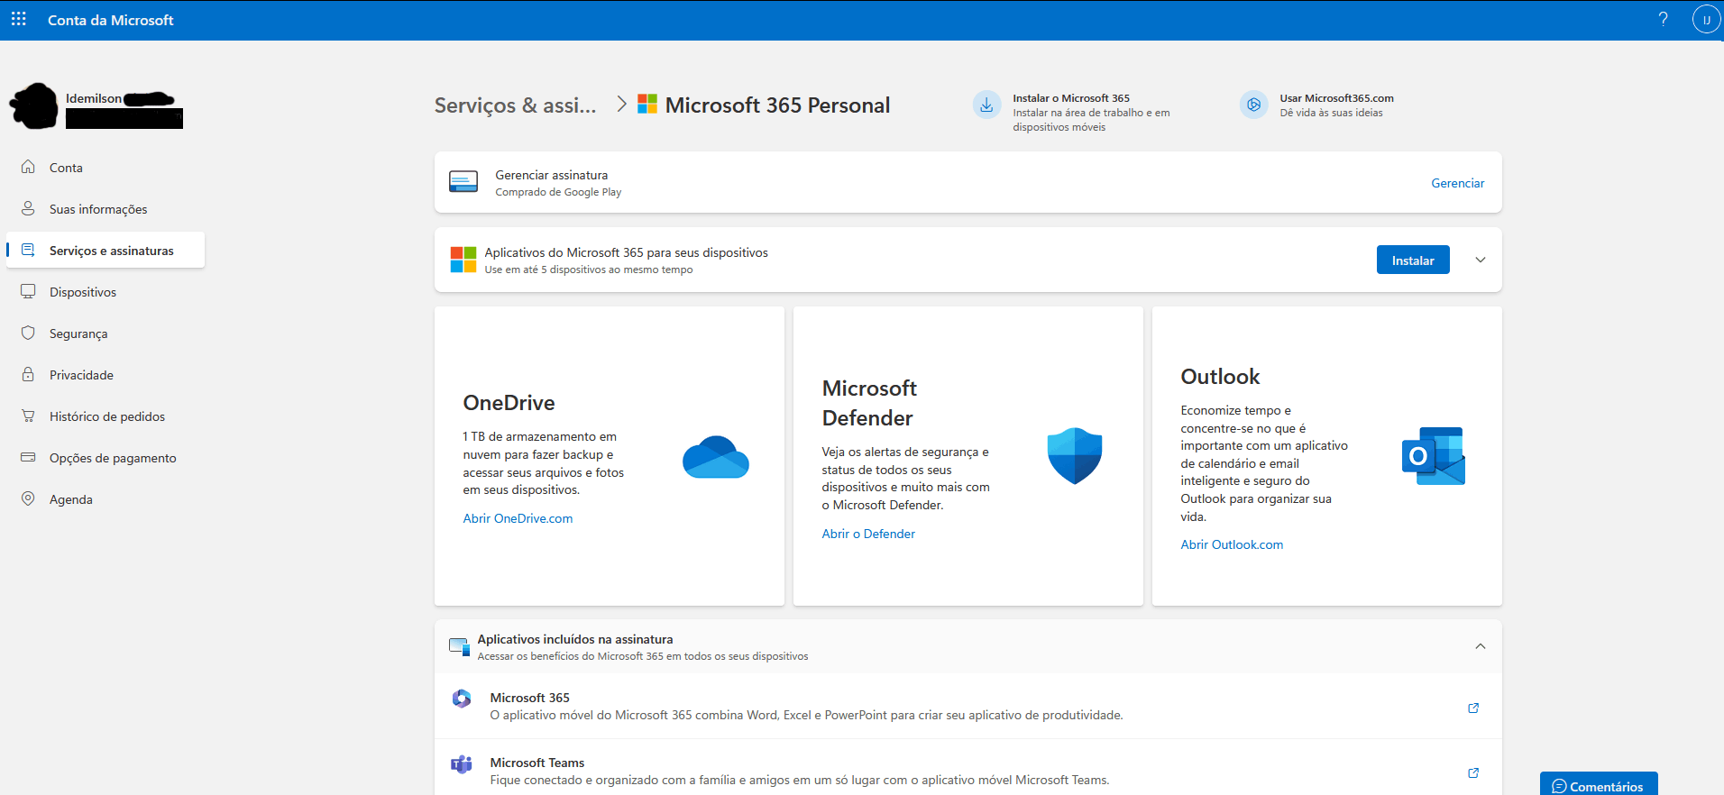Click the Microsoft 365 Personal heading
Screen dimensions: 1724x795
coord(777,105)
